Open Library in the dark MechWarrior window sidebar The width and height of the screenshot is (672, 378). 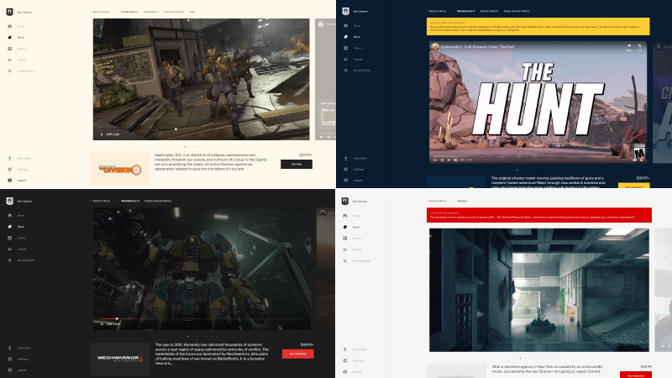pyautogui.click(x=17, y=238)
